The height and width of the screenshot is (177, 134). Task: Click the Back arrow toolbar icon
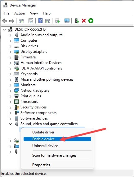coord(5,21)
